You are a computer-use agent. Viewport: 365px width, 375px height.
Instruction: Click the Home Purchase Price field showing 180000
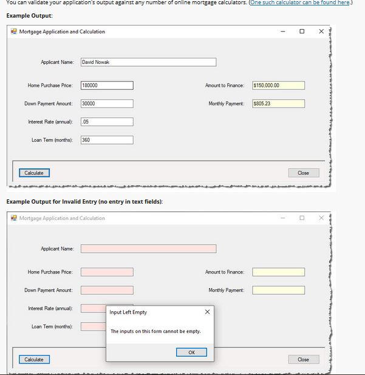tap(107, 85)
